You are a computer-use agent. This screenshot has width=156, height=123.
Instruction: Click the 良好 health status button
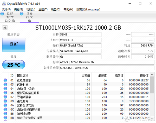pos(14,45)
